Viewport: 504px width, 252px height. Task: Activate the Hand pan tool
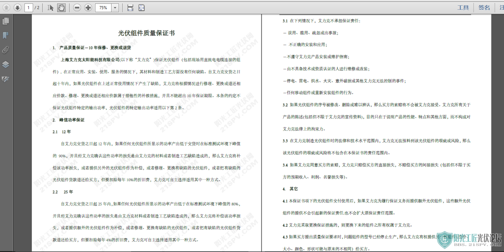pos(61,8)
